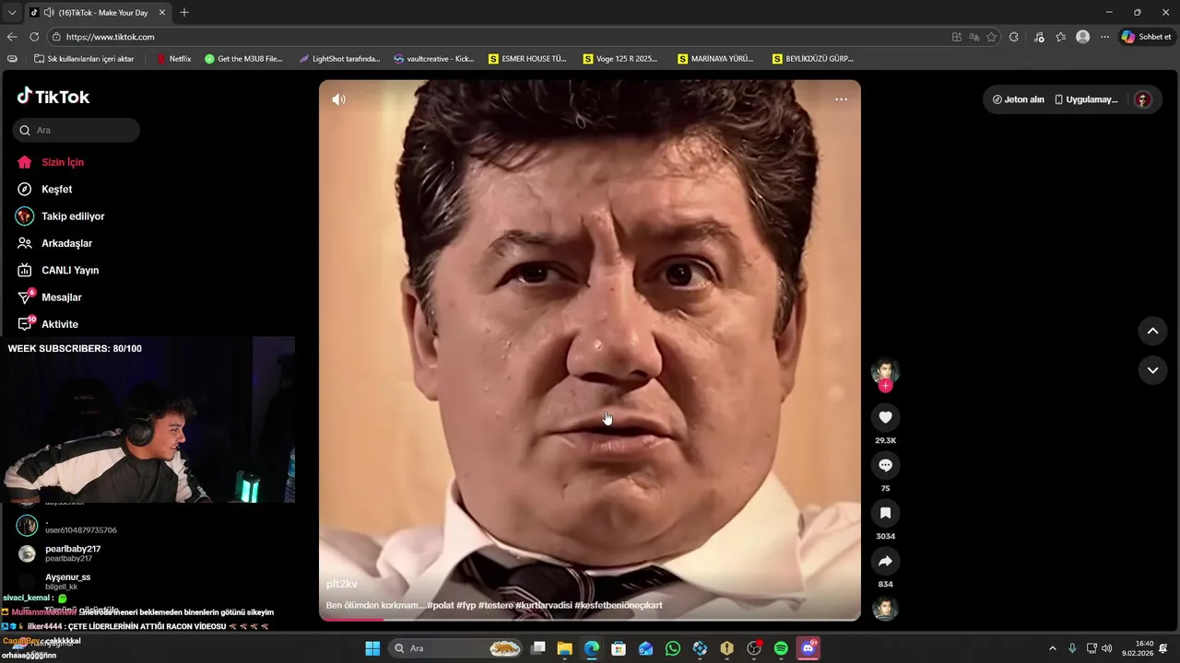This screenshot has height=663, width=1180.
Task: Open TikTok profile avatar menu
Action: [x=1142, y=99]
